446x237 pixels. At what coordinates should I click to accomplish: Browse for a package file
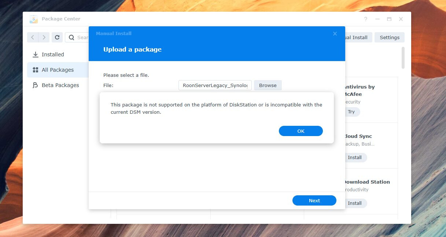point(268,85)
